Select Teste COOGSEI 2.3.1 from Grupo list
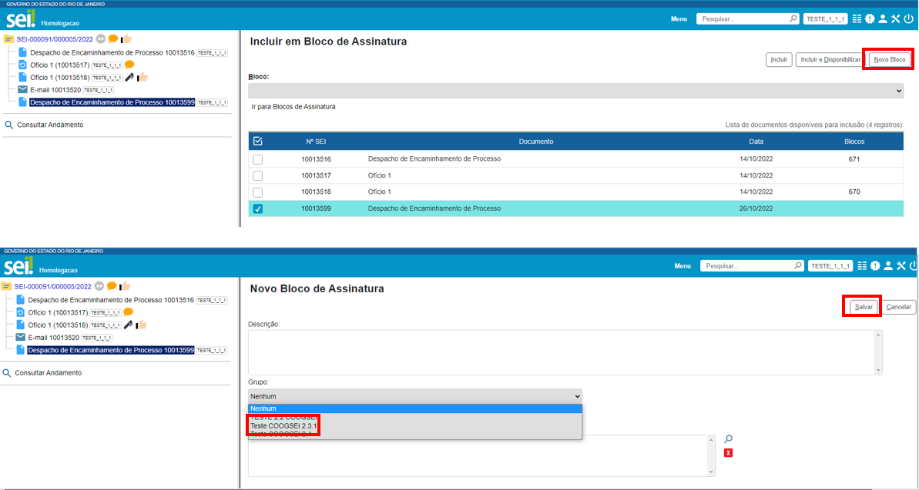The height and width of the screenshot is (490, 919). (x=283, y=425)
